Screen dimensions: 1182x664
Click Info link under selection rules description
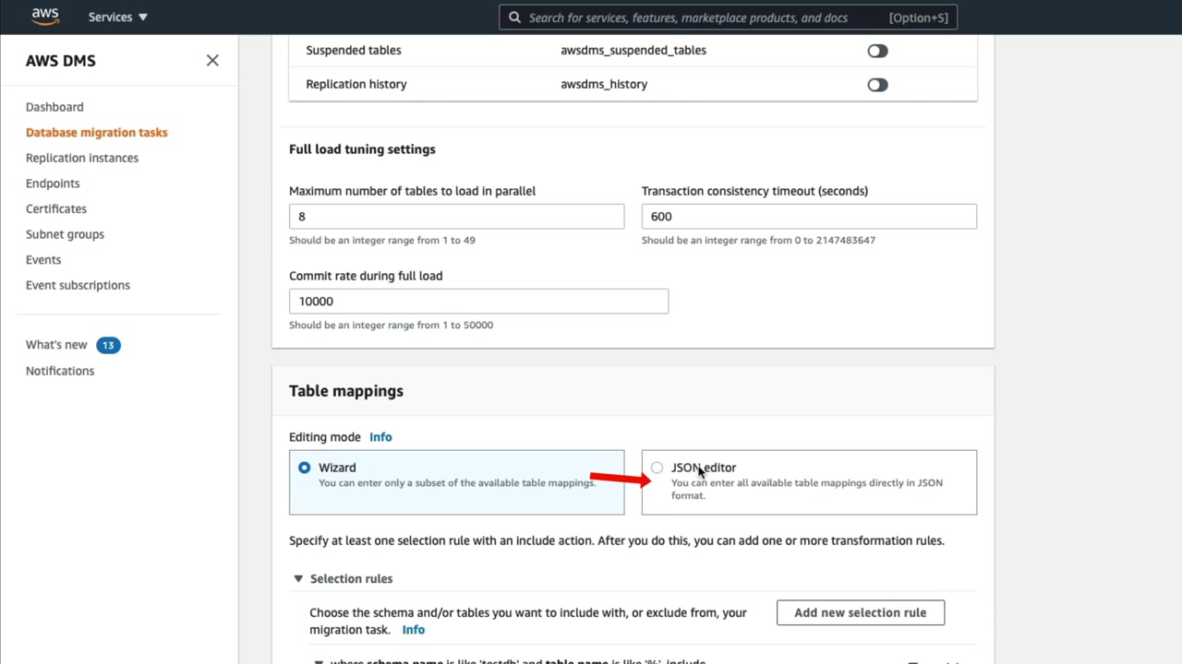point(413,630)
